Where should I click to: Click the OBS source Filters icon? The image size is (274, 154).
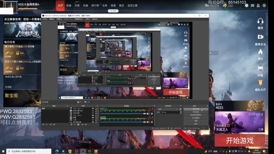85,102
